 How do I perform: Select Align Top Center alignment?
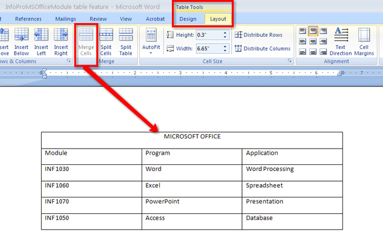coord(313,31)
